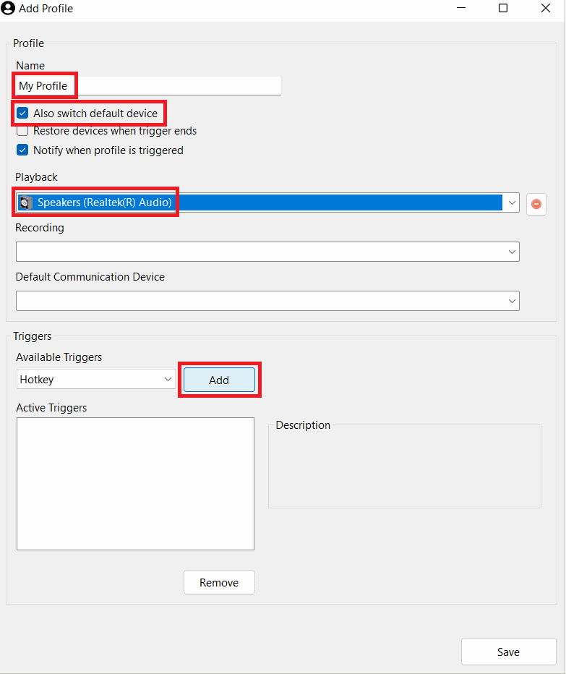This screenshot has width=566, height=674.
Task: Save the new profile
Action: pyautogui.click(x=508, y=652)
